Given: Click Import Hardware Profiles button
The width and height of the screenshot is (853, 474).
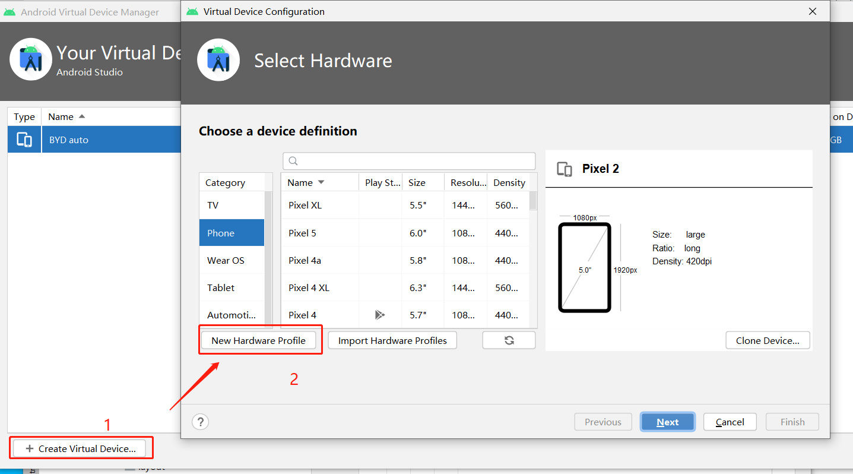Looking at the screenshot, I should (x=392, y=340).
